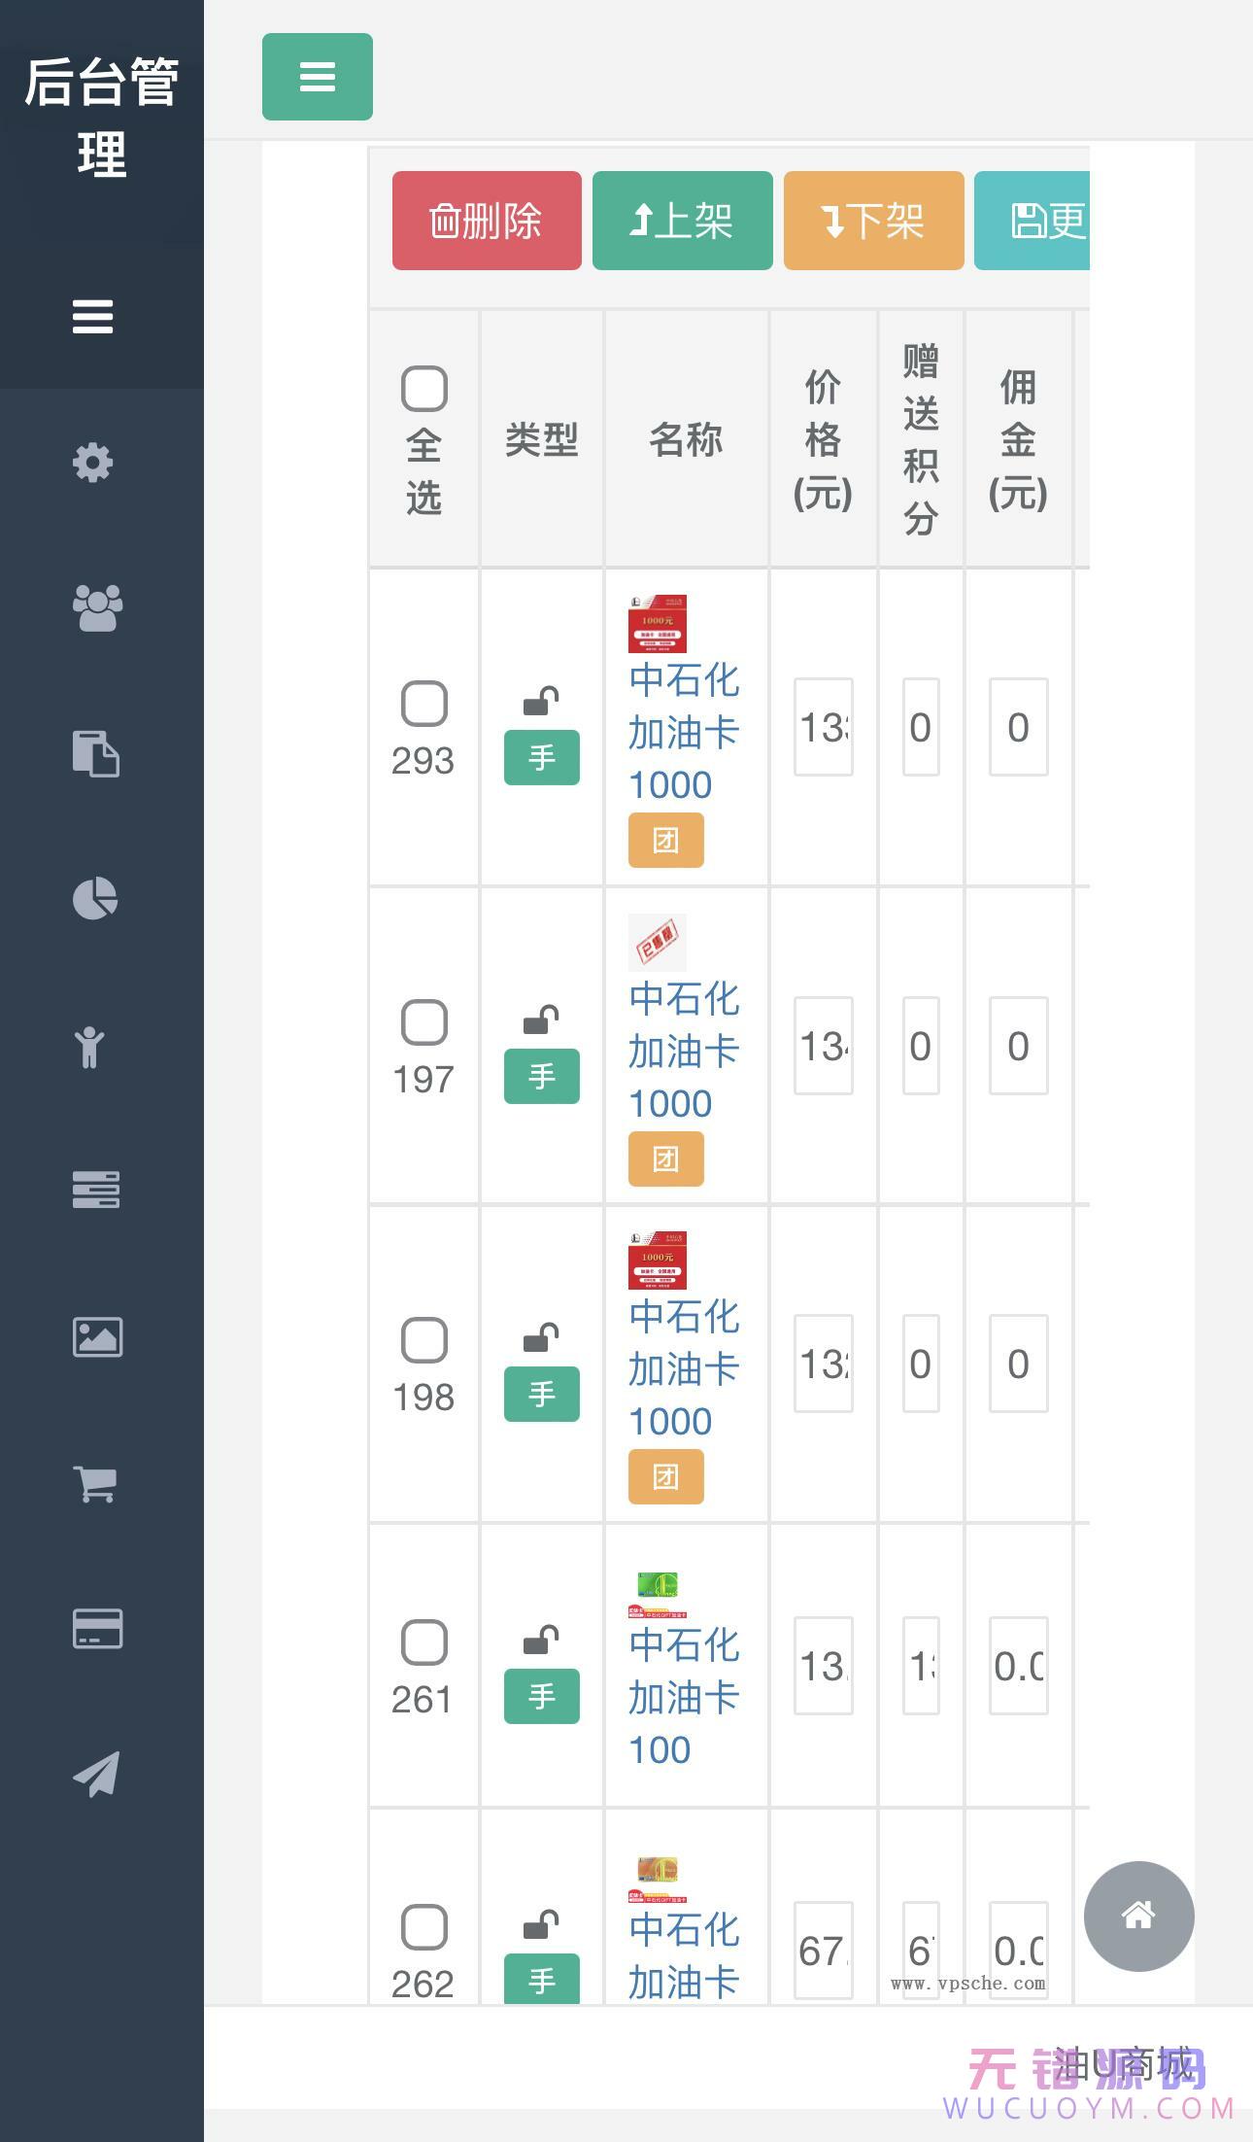
Task: Click the green 上架 button
Action: pos(681,221)
